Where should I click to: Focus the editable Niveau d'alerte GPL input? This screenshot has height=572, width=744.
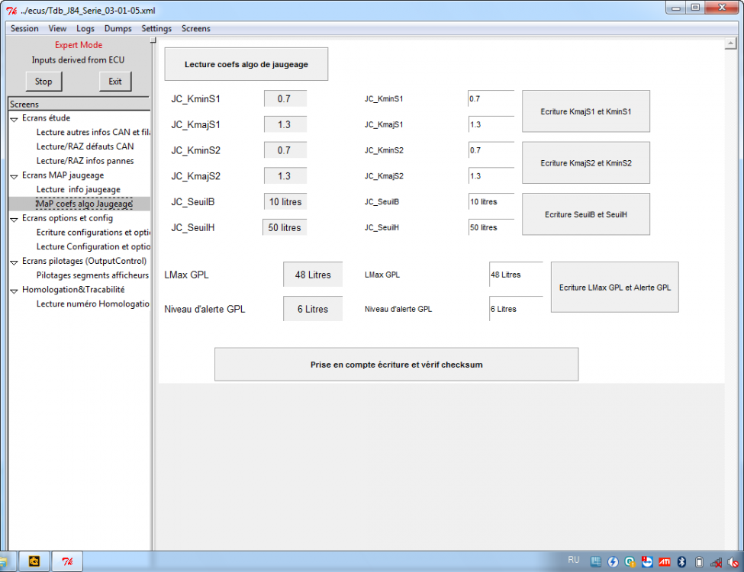tap(517, 309)
